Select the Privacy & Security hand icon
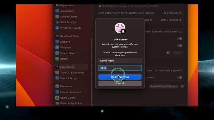Screen dimensions: 214x120 (x=57, y=28)
